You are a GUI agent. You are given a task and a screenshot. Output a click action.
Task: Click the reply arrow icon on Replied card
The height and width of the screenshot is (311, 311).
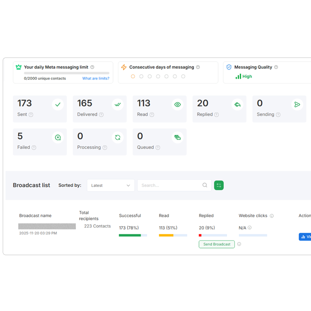click(238, 104)
